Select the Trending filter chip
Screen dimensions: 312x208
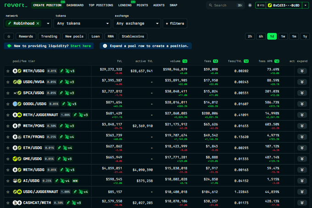(49, 36)
